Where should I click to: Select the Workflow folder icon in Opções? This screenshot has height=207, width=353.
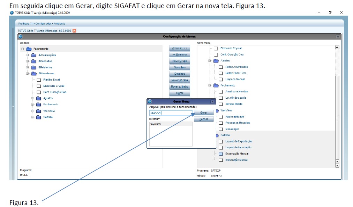39,111
